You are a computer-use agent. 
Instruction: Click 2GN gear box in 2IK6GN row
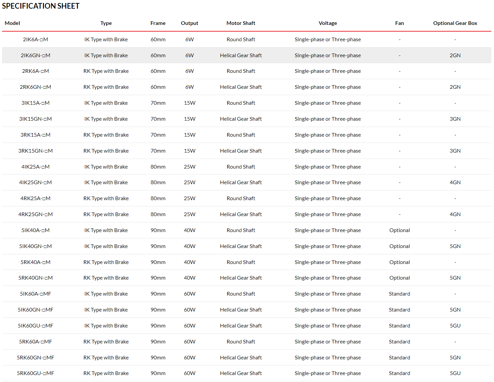455,56
